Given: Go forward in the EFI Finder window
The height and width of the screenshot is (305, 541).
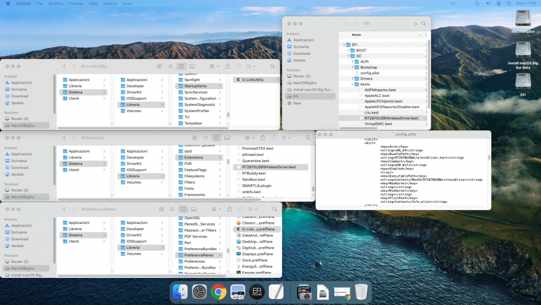Looking at the screenshot, I should pos(357,24).
